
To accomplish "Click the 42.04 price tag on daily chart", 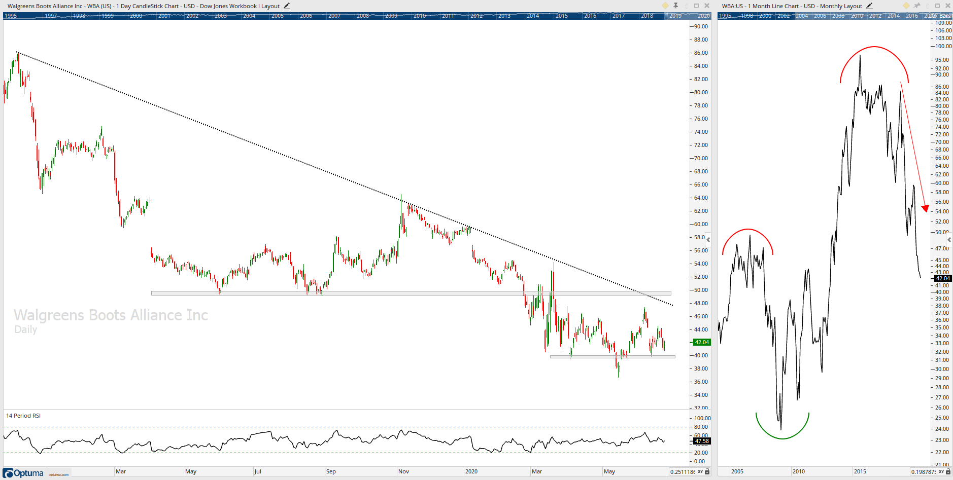I will pyautogui.click(x=702, y=342).
